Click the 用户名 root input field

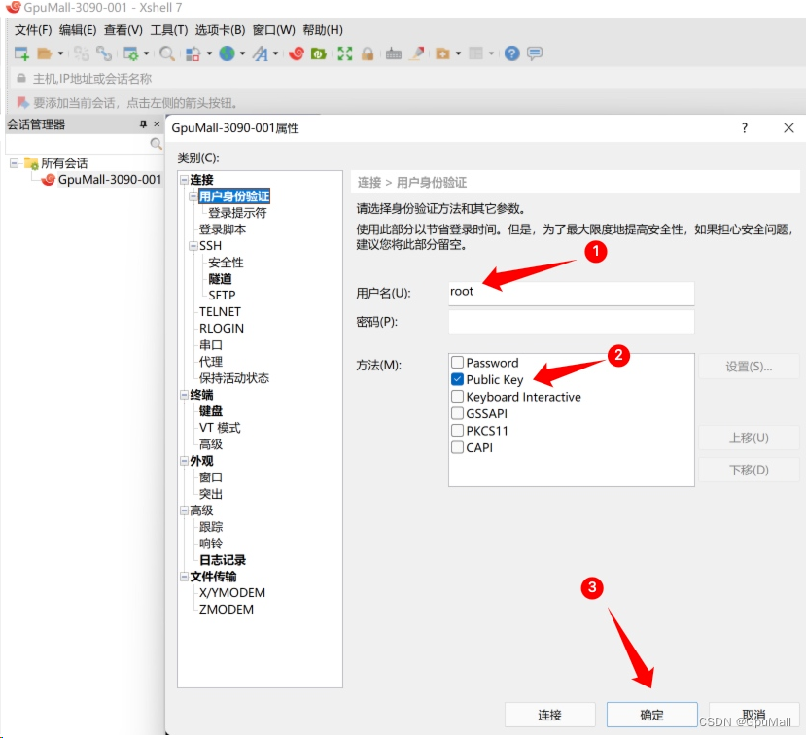click(x=570, y=292)
